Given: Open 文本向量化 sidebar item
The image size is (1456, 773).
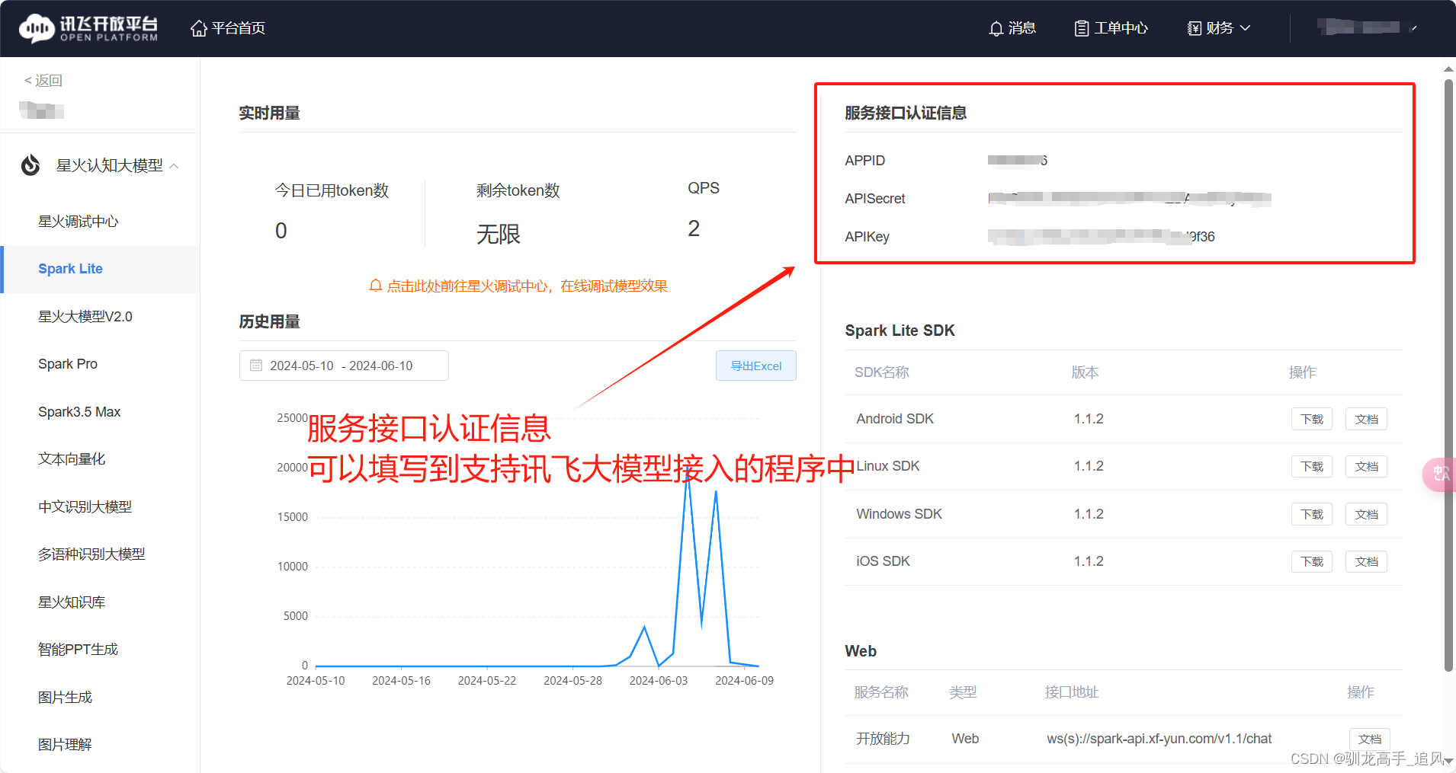Looking at the screenshot, I should 72,459.
